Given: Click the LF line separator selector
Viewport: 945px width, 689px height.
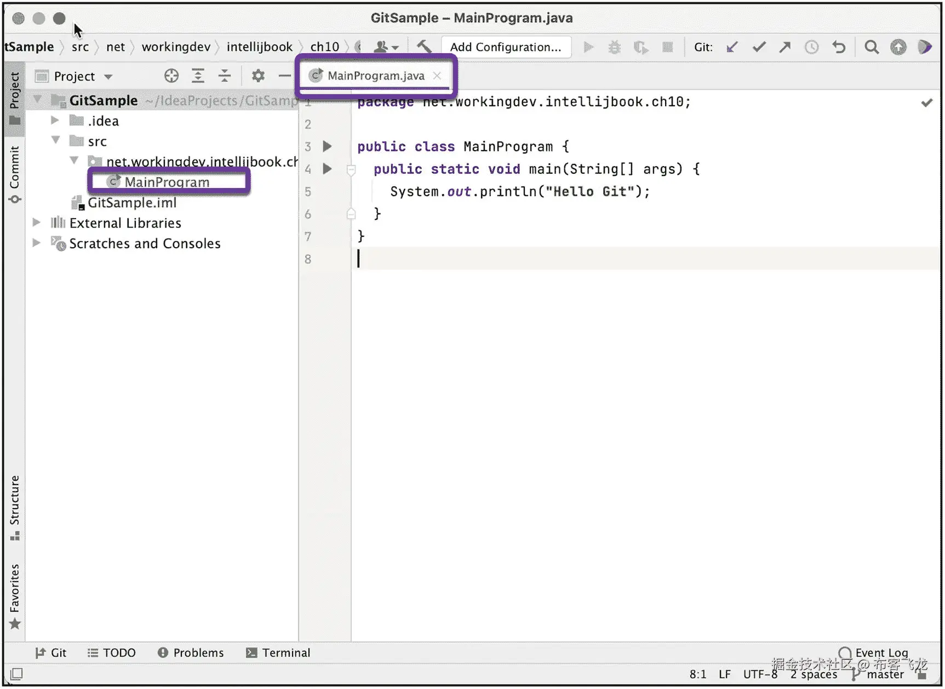Looking at the screenshot, I should click(725, 674).
